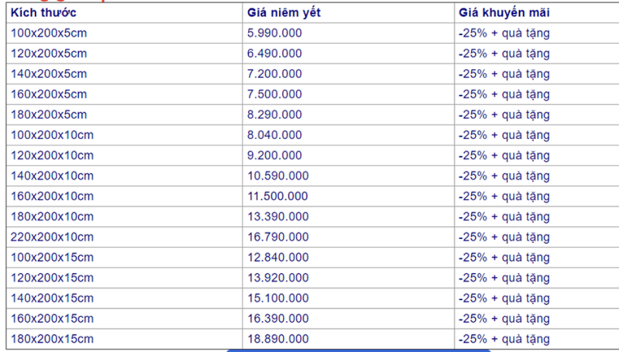The width and height of the screenshot is (619, 352).
Task: Click the "Kích thước" column header
Action: pos(43,13)
